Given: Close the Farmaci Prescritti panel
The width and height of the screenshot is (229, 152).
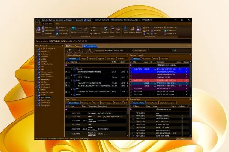Looking at the screenshot, I should 190,55.
